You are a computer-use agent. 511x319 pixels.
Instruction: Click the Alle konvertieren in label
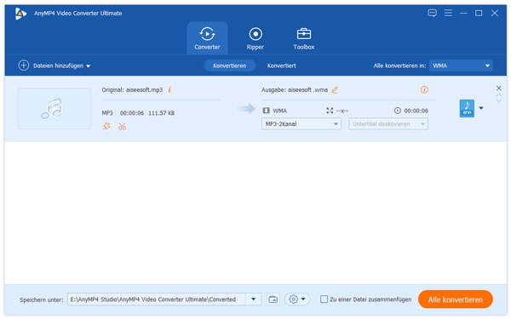pos(400,66)
